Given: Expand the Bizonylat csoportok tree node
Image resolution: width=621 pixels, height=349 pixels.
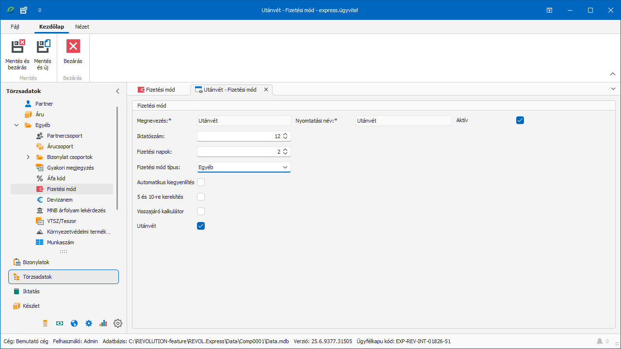Looking at the screenshot, I should click(x=28, y=157).
